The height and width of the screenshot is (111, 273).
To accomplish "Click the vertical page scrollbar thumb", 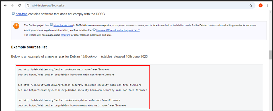I will click(x=270, y=55).
